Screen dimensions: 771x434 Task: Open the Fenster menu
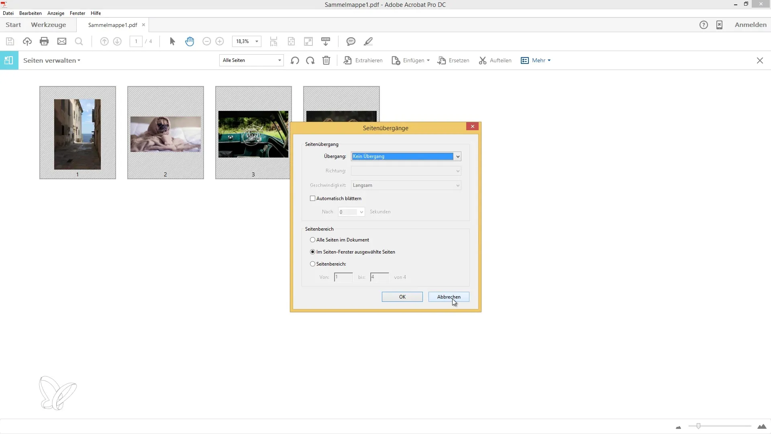tap(78, 13)
